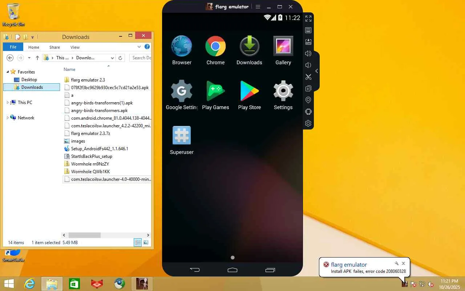Select the file 'angry-birds-transformers.apk'
Image resolution: width=465 pixels, height=291 pixels.
pos(99,111)
